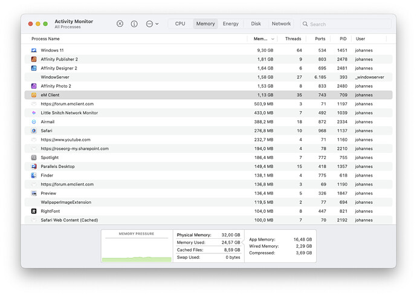The height and width of the screenshot is (295, 417).
Task: Click the 6.185 ports value
Action: pyautogui.click(x=320, y=77)
